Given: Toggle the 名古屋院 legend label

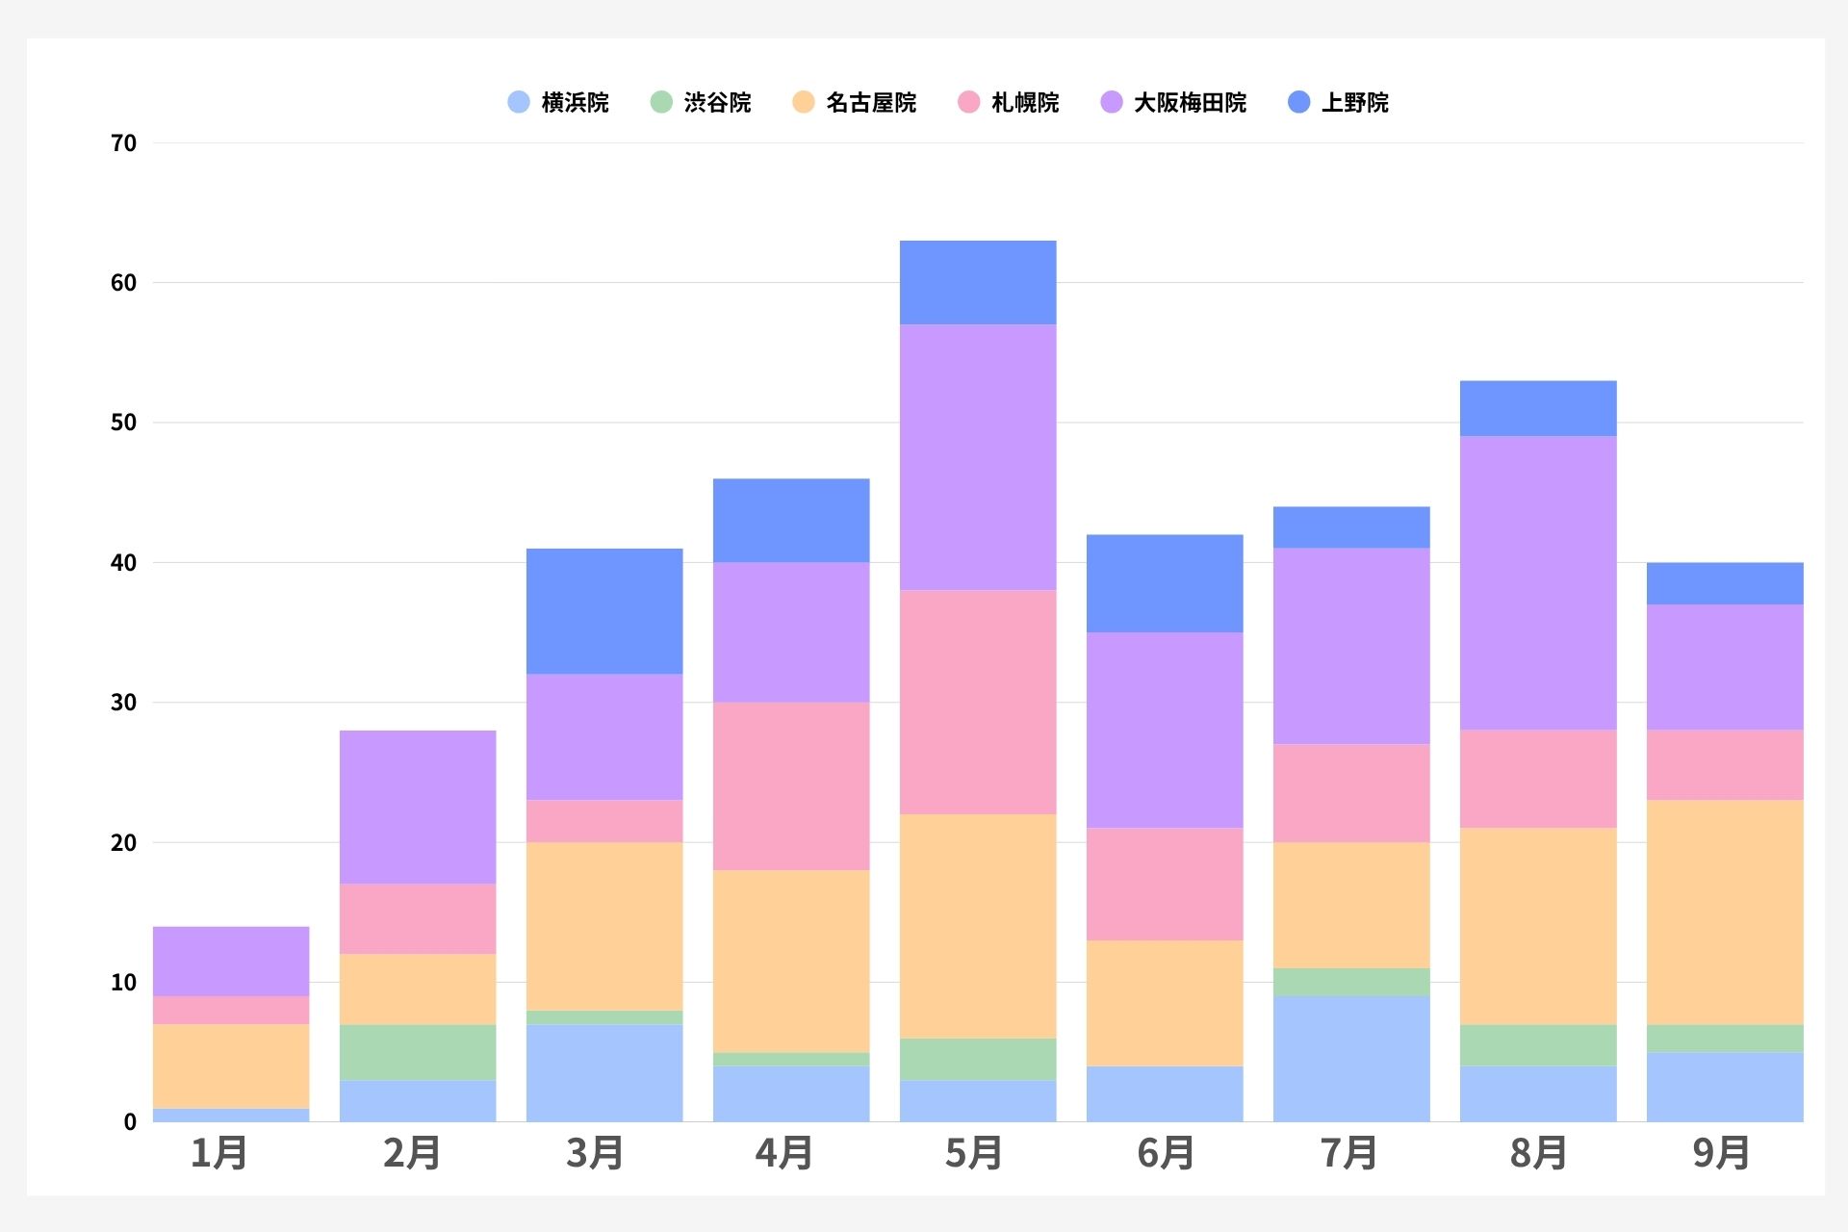Looking at the screenshot, I should pos(872,102).
